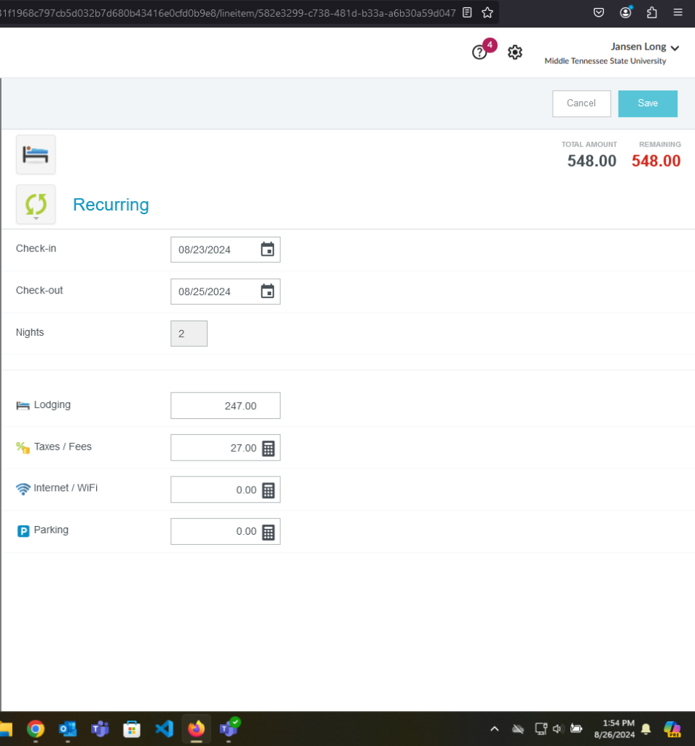
Task: Open the taskbar clock showing 1:54 PM
Action: 614,729
